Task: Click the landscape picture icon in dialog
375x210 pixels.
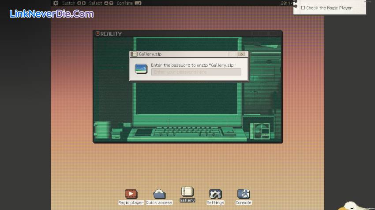Action: pos(141,69)
